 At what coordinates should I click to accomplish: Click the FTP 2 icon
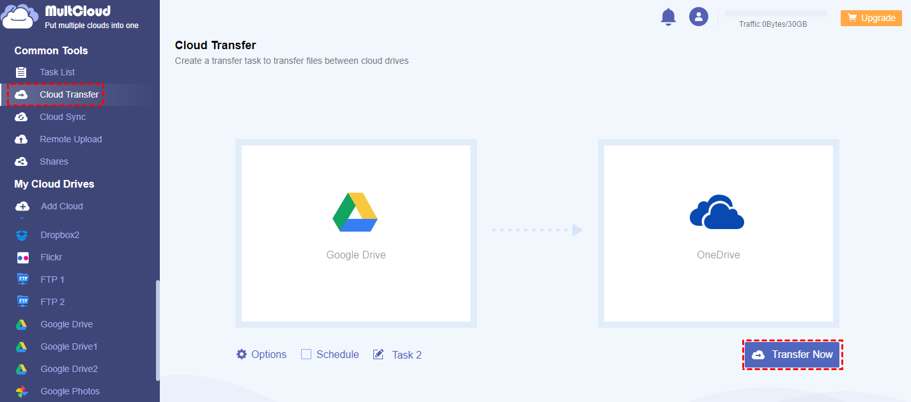[22, 302]
